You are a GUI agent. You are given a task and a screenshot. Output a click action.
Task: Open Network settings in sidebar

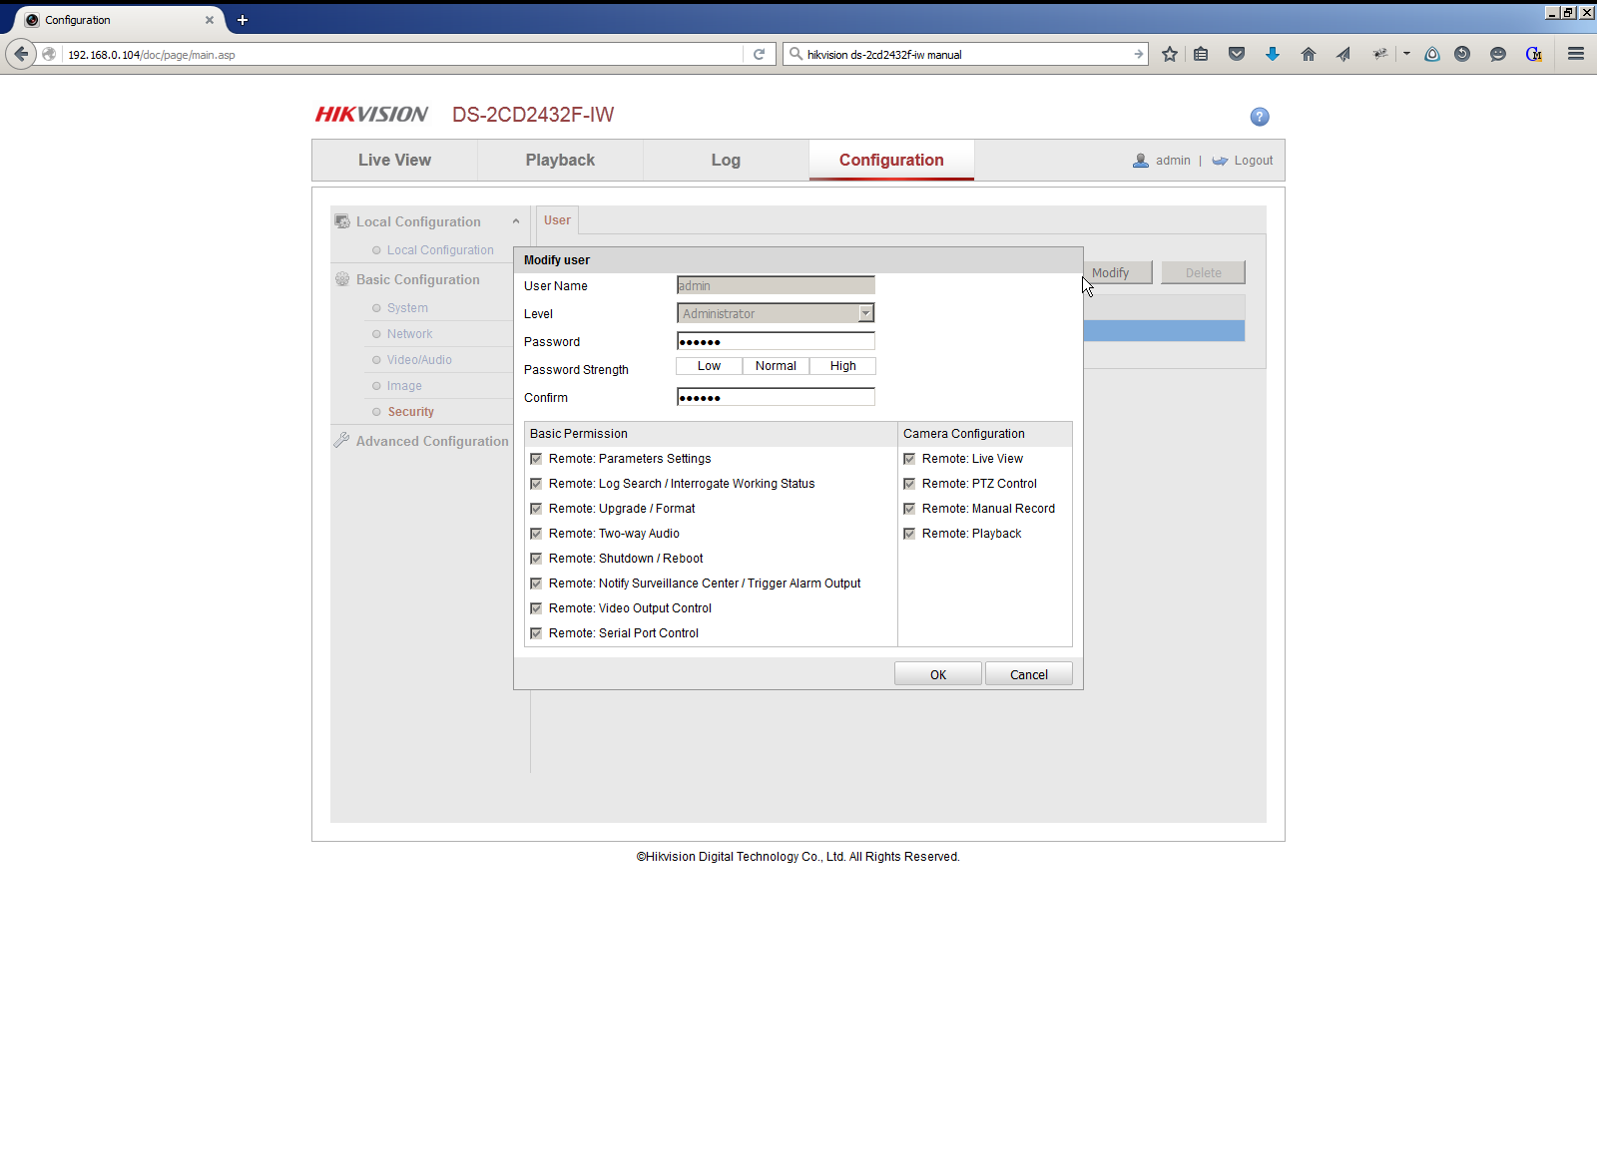(x=409, y=334)
